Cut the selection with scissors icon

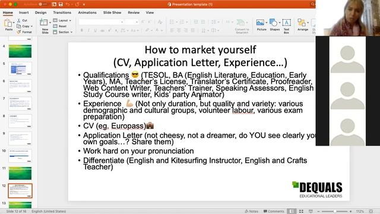[22, 20]
